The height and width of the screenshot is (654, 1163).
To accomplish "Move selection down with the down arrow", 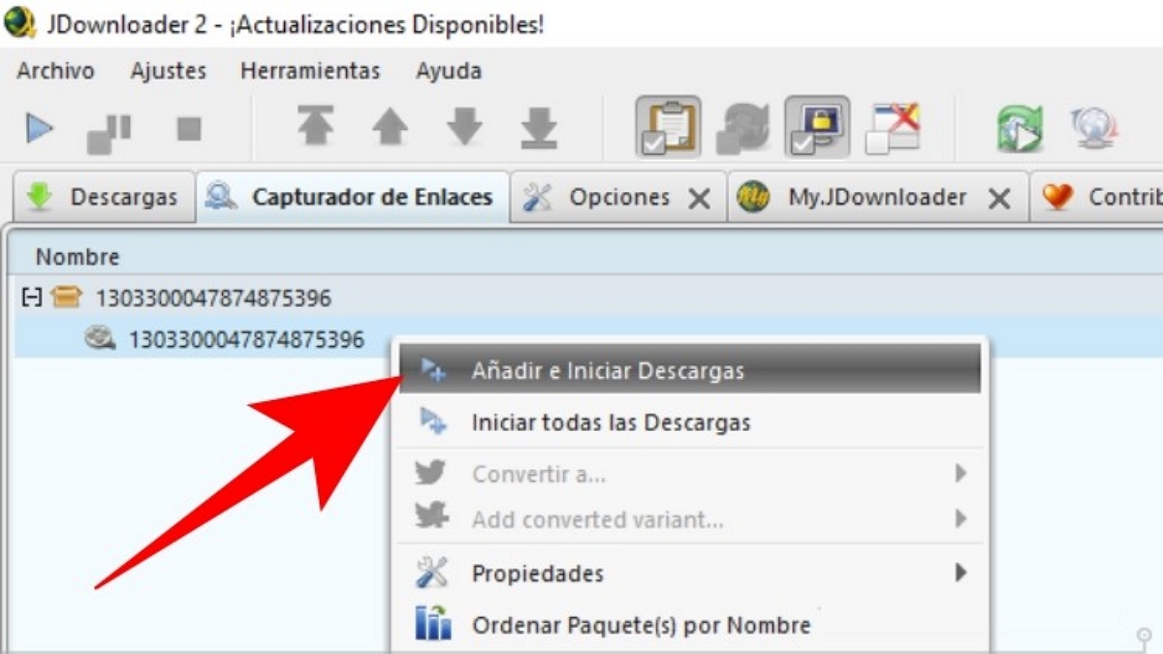I will click(464, 127).
